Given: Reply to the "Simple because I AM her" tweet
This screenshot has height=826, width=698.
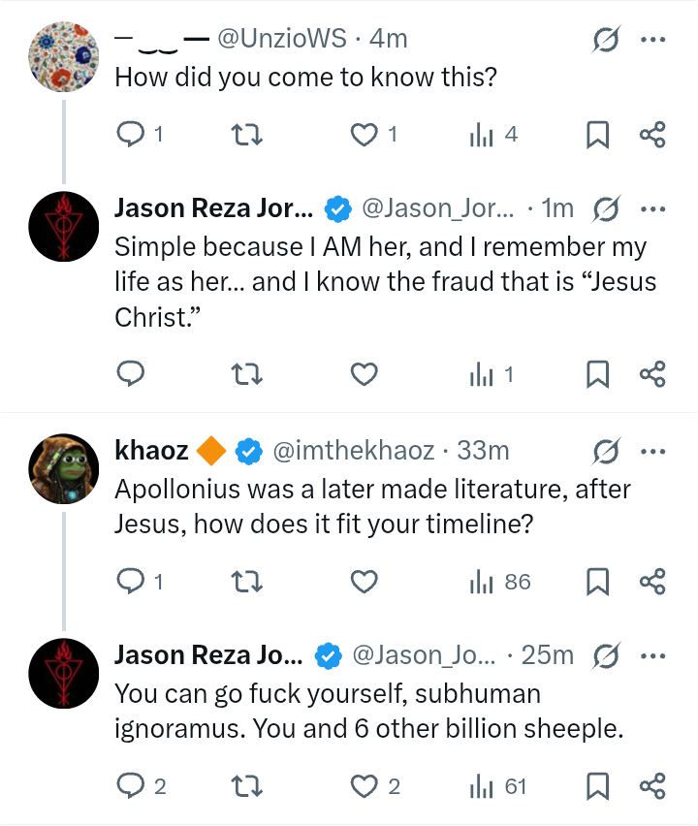Looking at the screenshot, I should click(x=130, y=373).
